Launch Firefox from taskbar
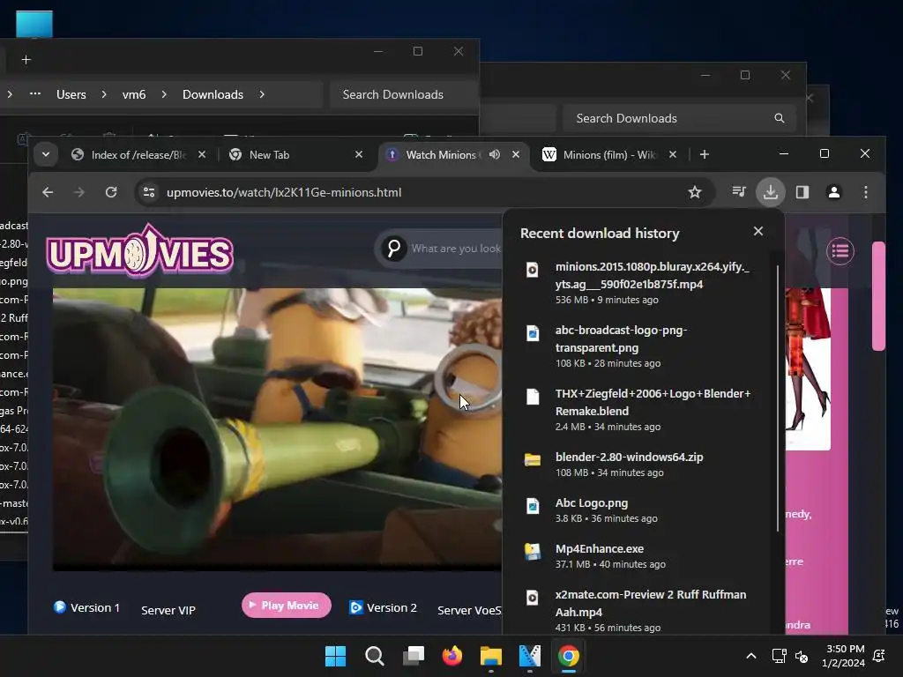Viewport: 903px width, 677px height. (452, 656)
